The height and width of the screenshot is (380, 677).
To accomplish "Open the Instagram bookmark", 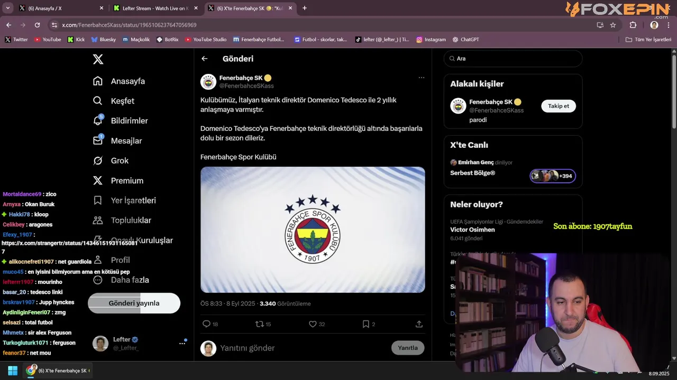I will click(x=431, y=40).
